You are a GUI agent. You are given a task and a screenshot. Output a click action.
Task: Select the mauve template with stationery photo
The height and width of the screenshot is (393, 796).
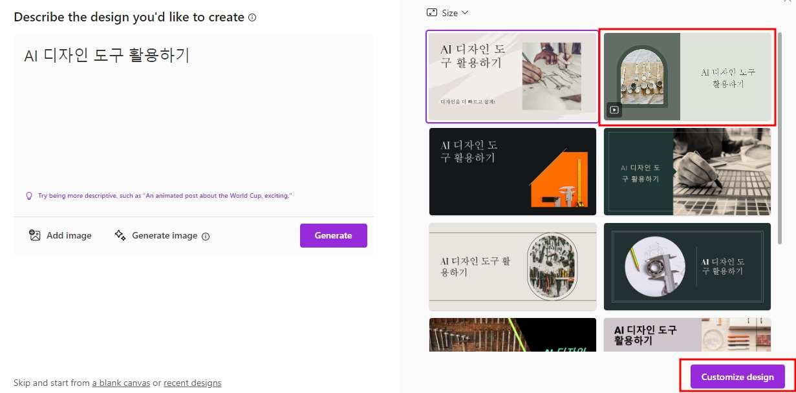tap(687, 335)
